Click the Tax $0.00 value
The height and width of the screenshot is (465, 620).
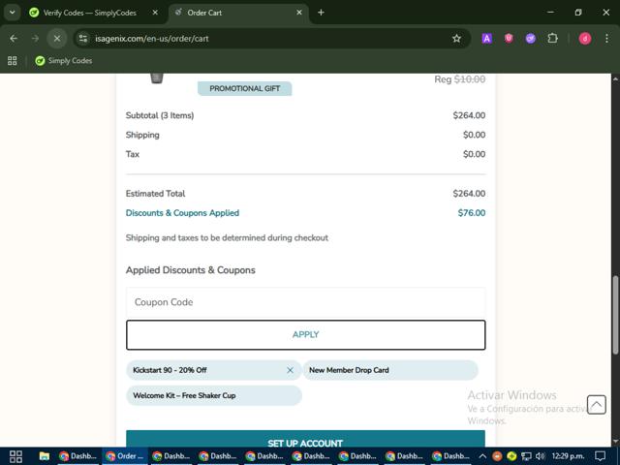[x=474, y=154]
